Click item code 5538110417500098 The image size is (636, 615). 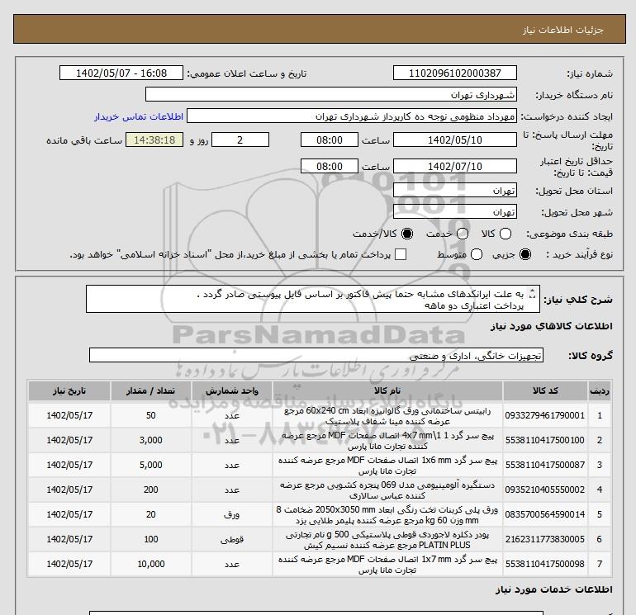coord(545,564)
